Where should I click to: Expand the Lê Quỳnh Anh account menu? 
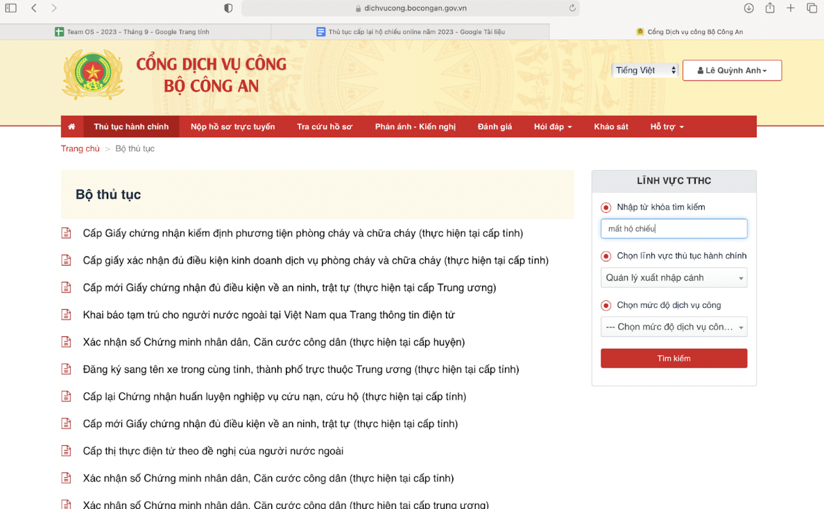click(732, 71)
